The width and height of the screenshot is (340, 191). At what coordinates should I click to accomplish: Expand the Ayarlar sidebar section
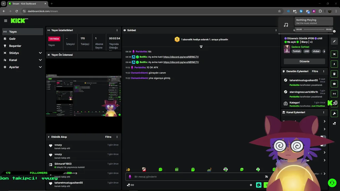click(40, 67)
